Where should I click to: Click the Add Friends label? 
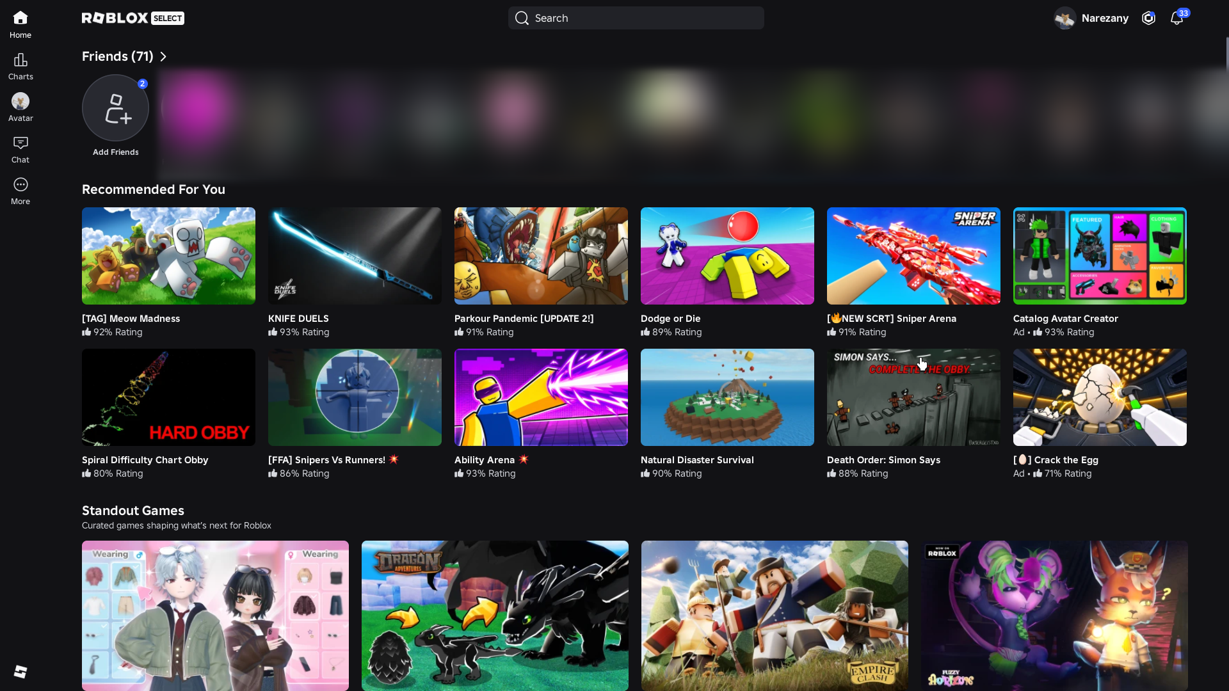click(x=115, y=152)
